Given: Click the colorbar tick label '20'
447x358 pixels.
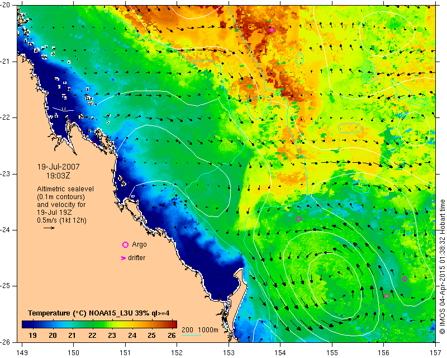Looking at the screenshot, I should (53, 335).
